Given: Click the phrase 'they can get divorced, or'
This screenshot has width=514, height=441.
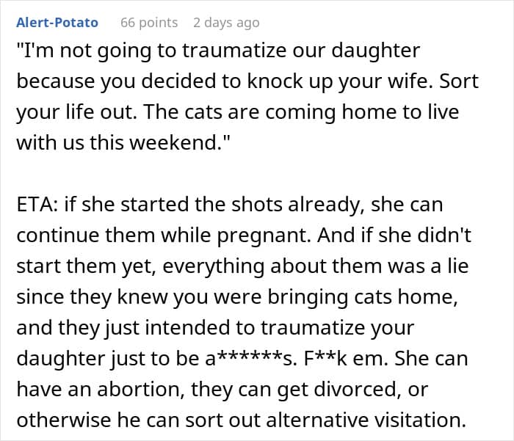Looking at the screenshot, I should coord(309,390).
